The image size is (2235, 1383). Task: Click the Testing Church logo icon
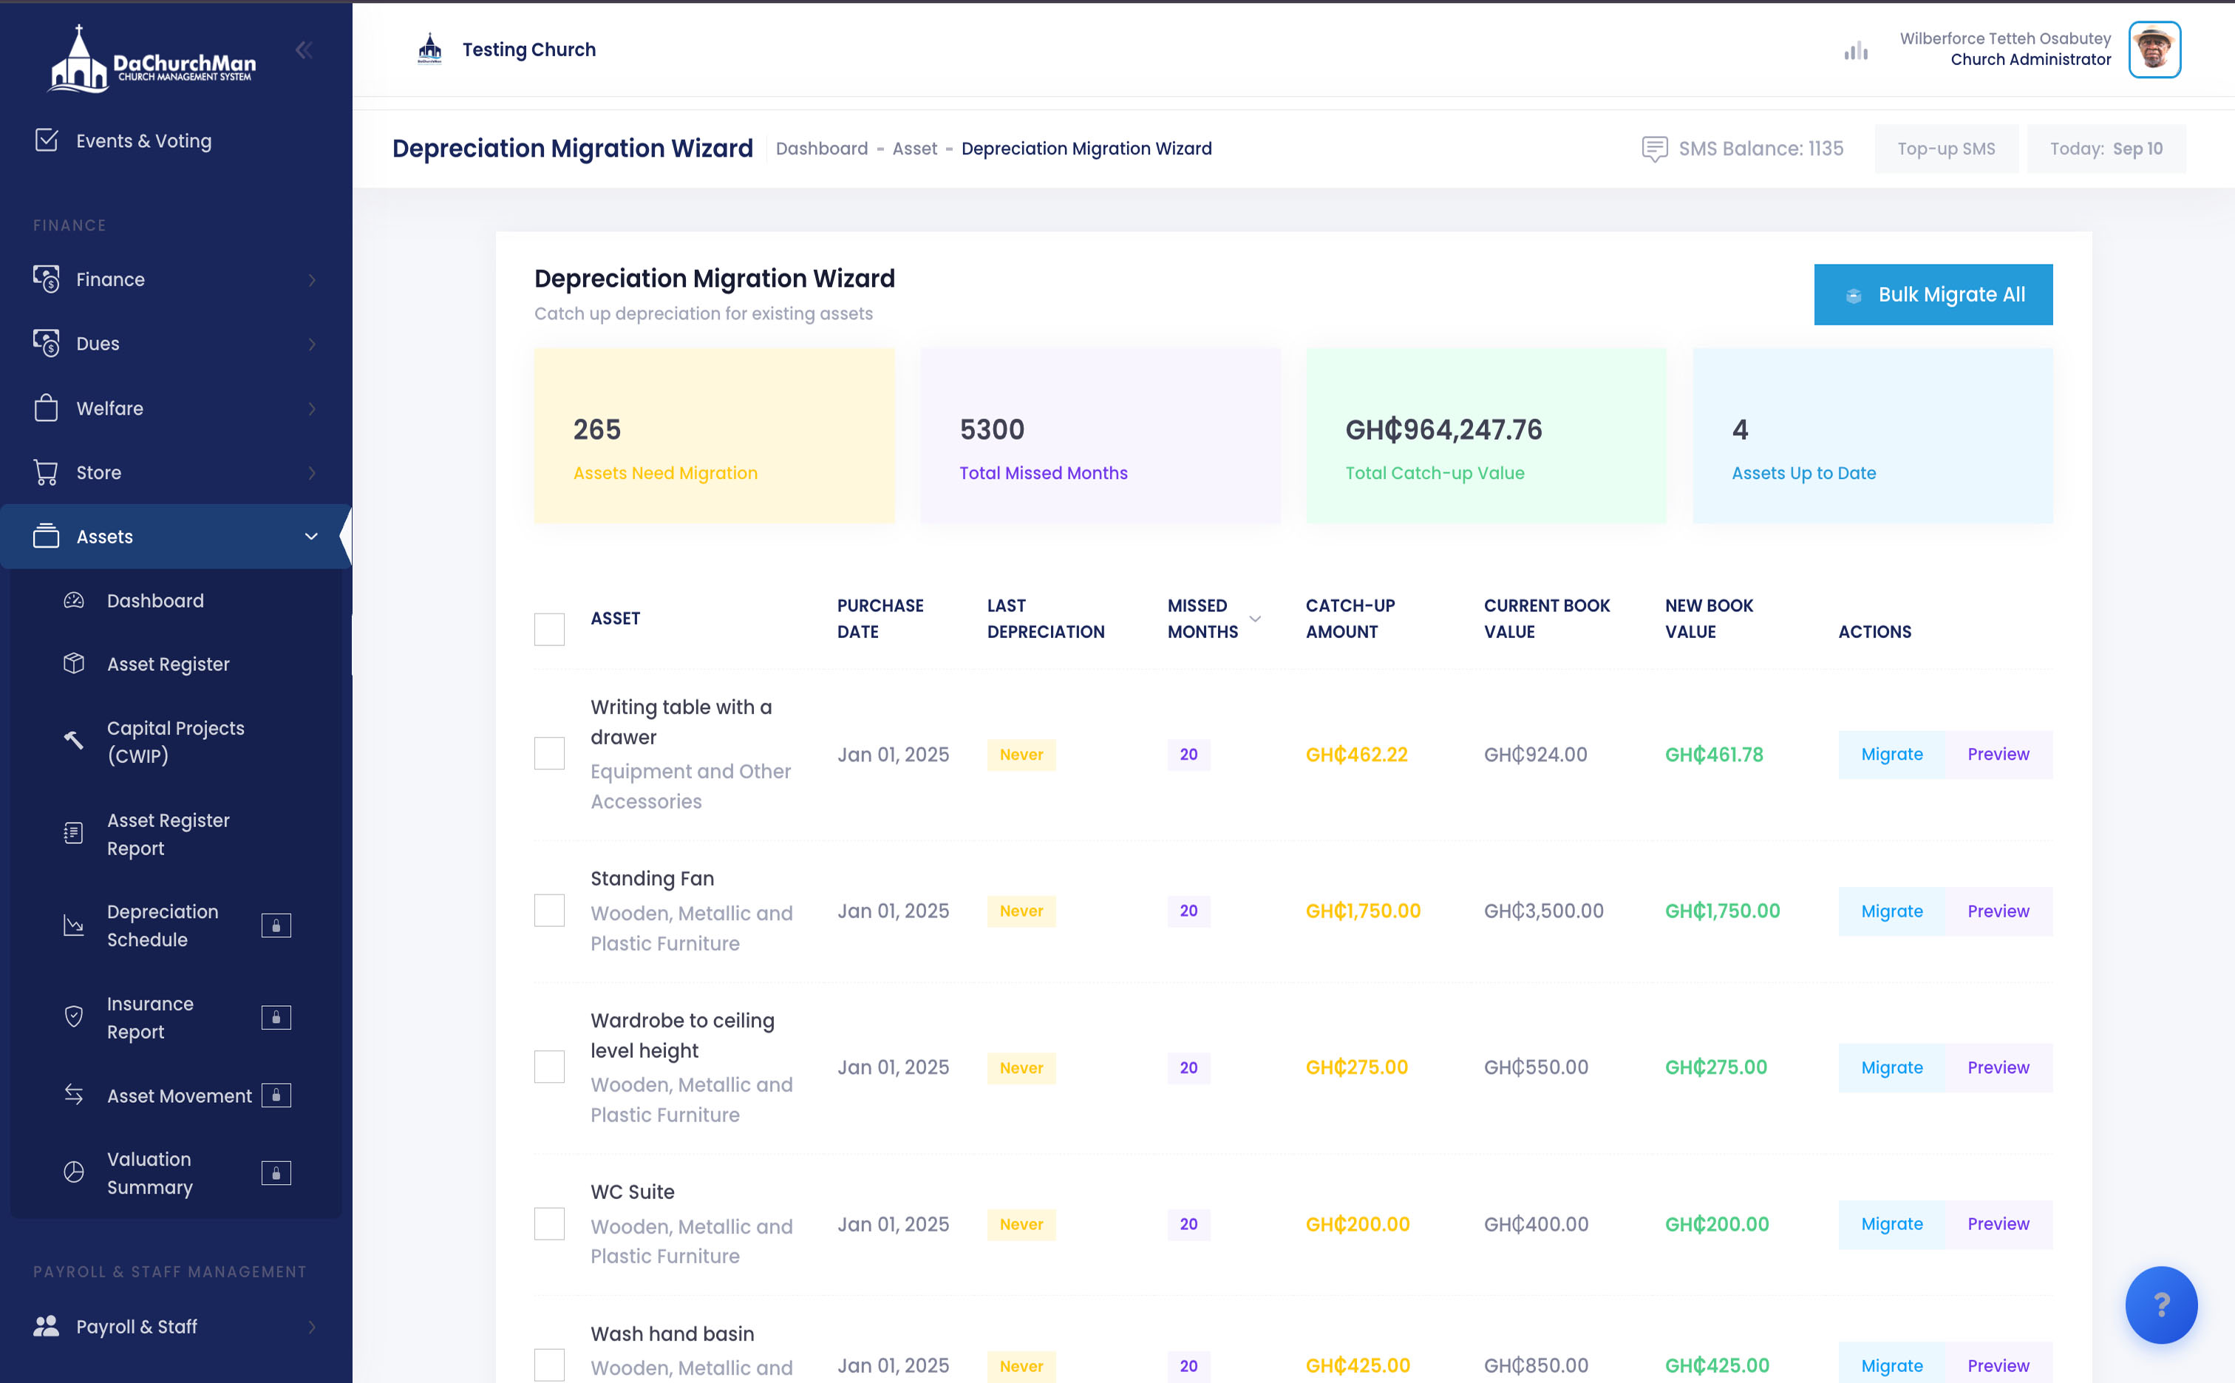pos(430,50)
